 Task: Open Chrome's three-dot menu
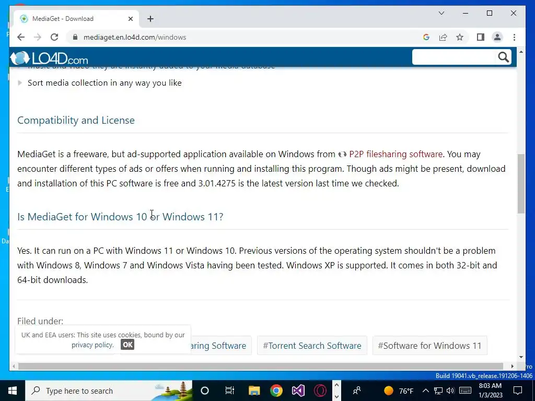pyautogui.click(x=514, y=37)
